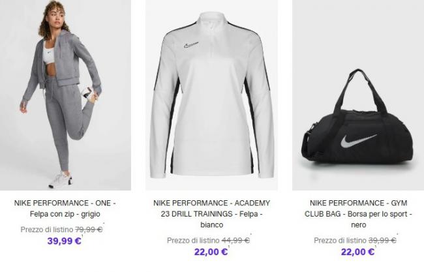Click the Nike logo on white drill top
Screen dimensions: 424x272
(x=191, y=45)
